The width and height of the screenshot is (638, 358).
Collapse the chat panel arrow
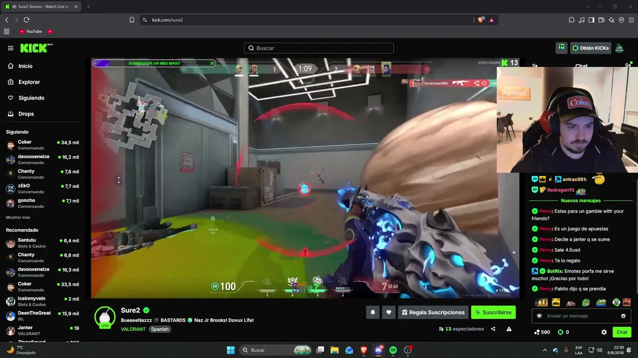[535, 66]
